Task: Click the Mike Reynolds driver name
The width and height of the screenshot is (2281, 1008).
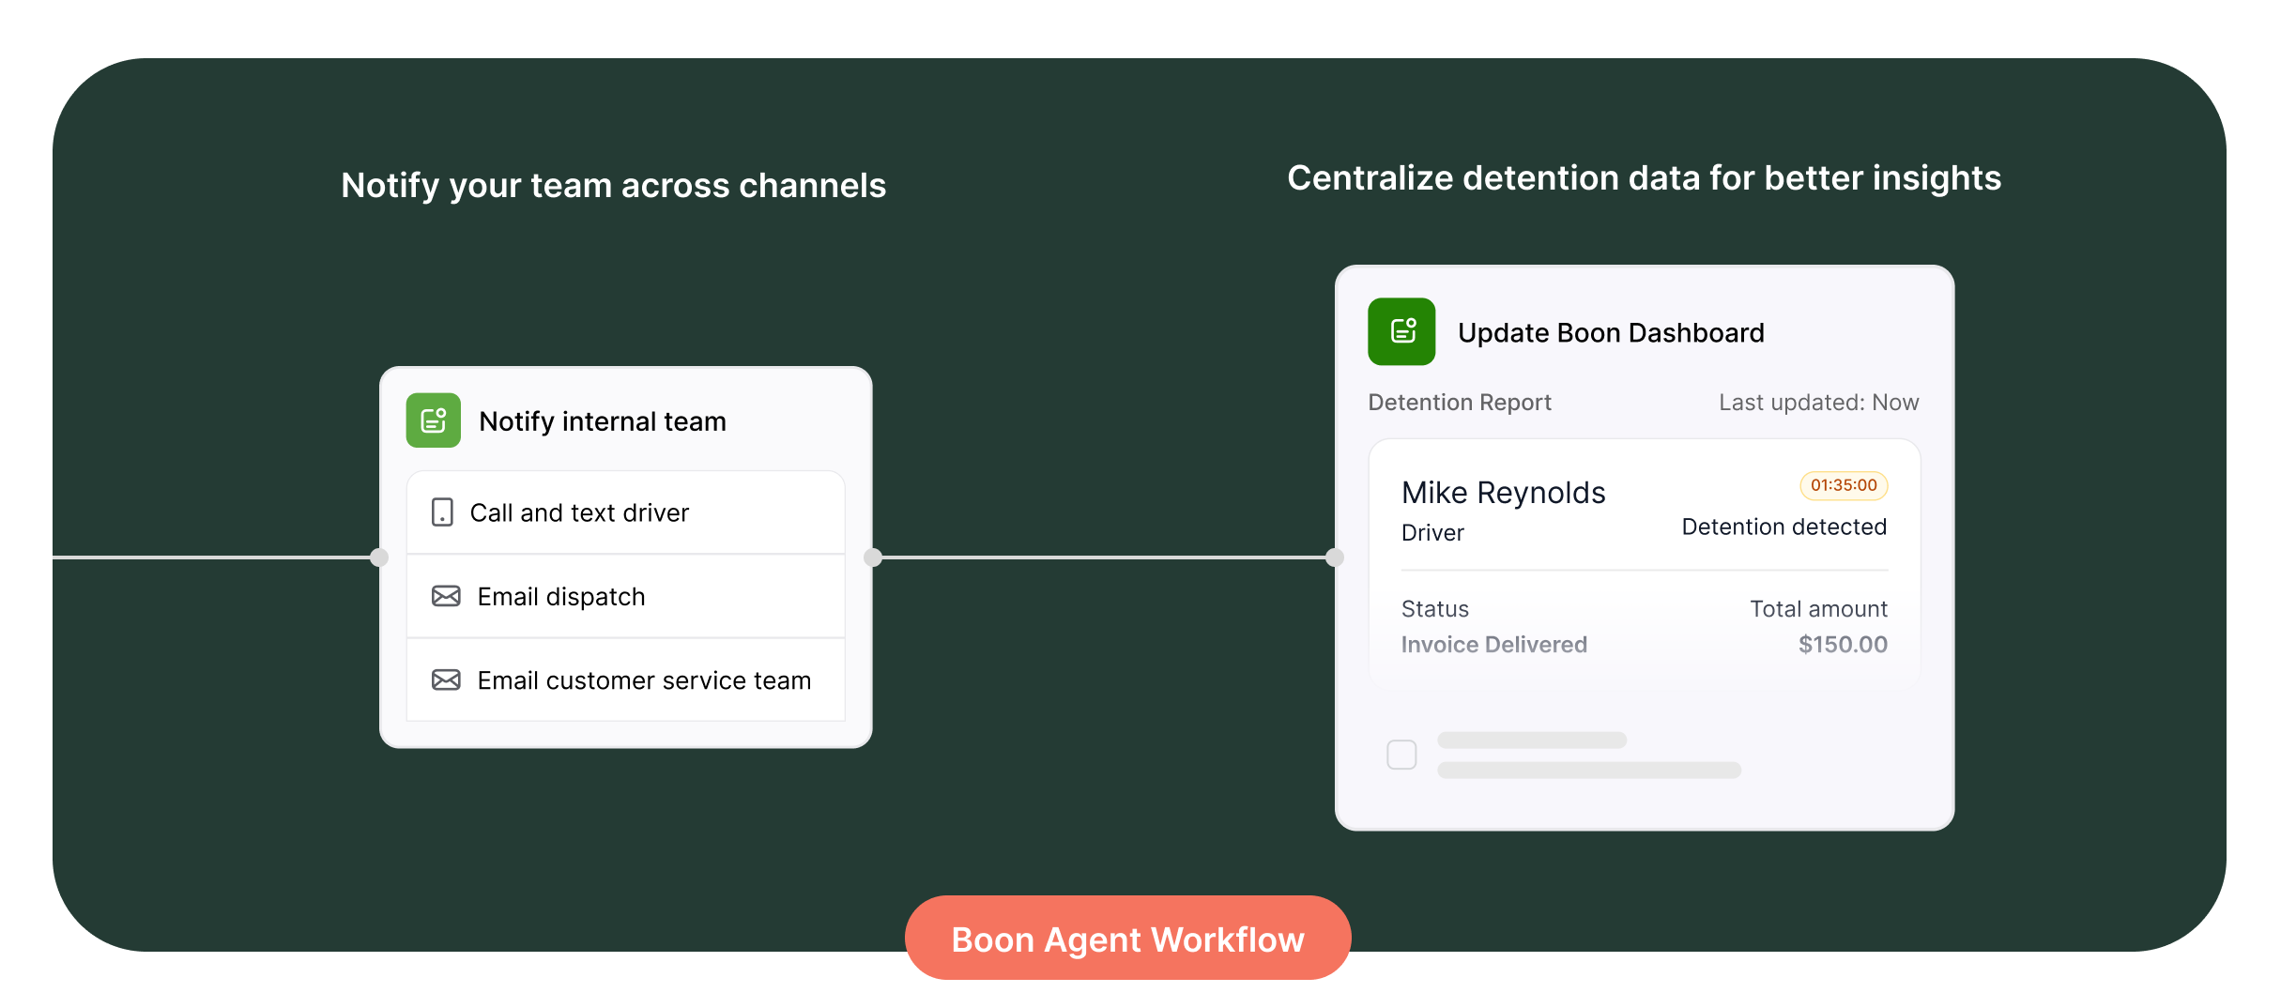Action: click(x=1503, y=493)
